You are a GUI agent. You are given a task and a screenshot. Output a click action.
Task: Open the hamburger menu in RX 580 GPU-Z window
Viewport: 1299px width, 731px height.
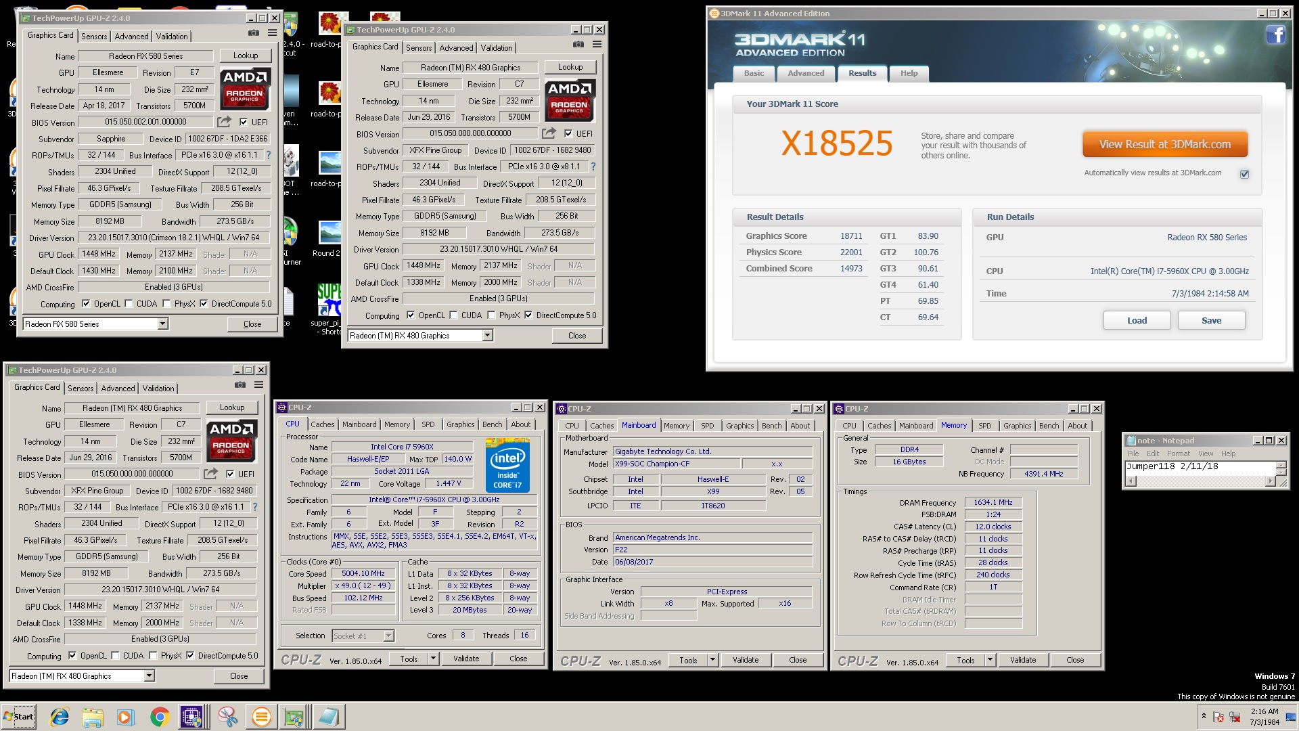click(272, 32)
